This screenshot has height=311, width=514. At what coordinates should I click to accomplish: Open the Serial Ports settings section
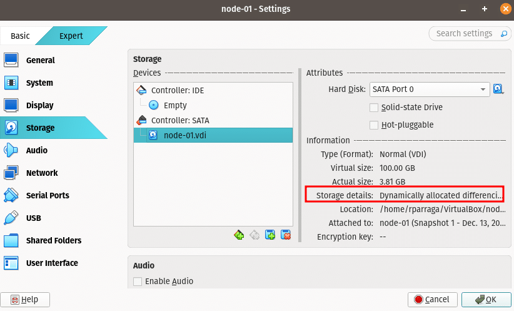[x=48, y=195]
